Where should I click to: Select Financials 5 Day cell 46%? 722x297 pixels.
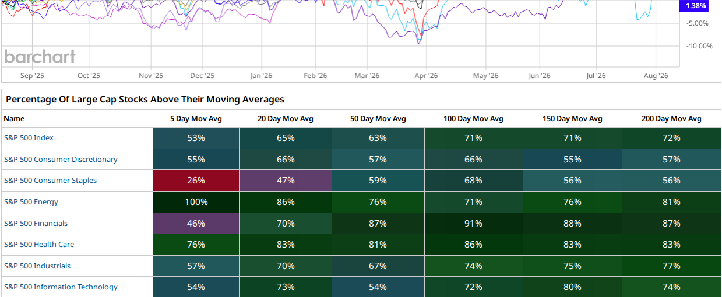(196, 224)
